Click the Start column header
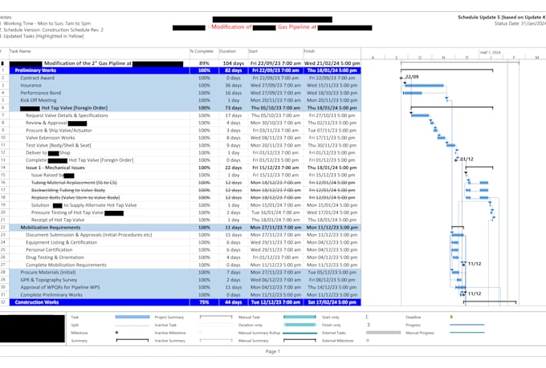The image size is (546, 368). coord(253,51)
